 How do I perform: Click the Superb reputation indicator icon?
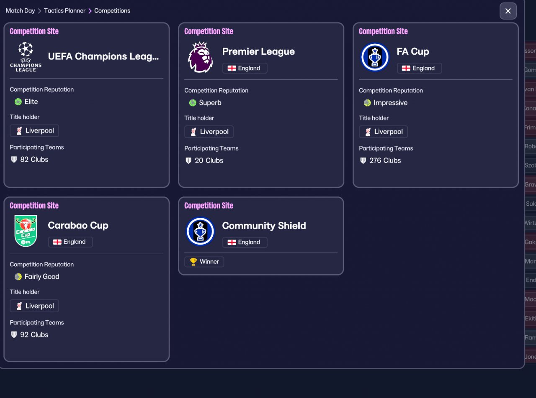[193, 103]
